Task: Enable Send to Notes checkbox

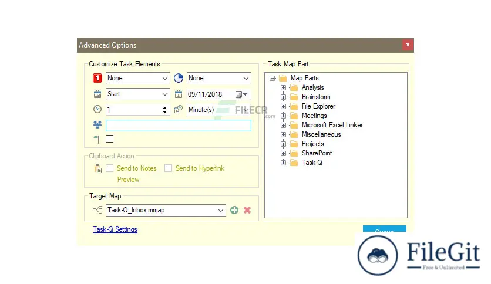Action: 110,168
